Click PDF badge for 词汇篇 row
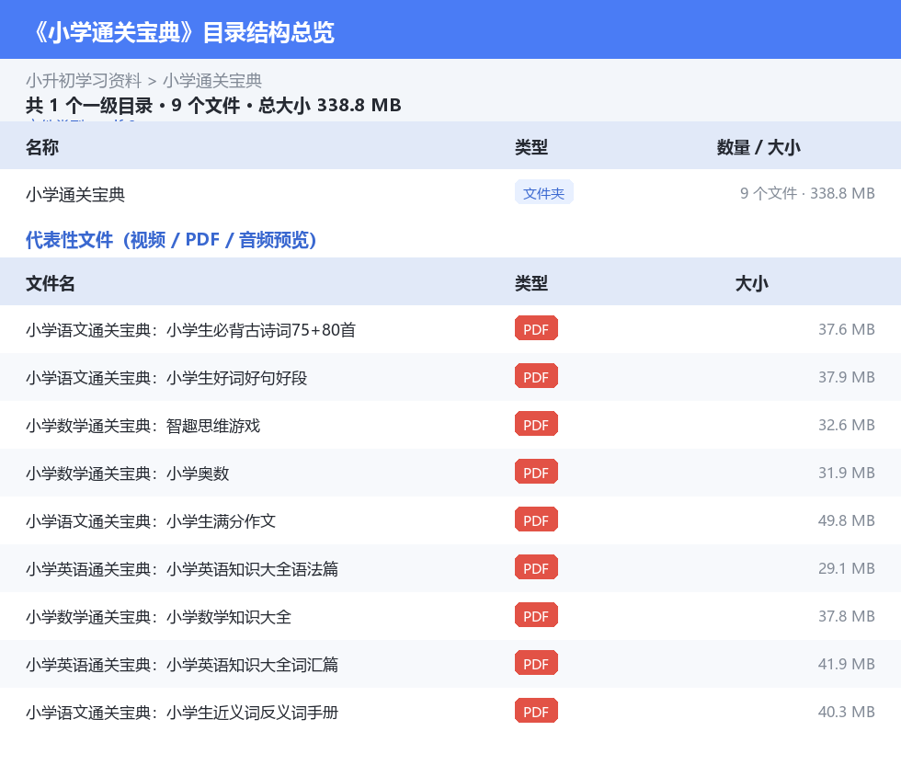 click(x=536, y=663)
